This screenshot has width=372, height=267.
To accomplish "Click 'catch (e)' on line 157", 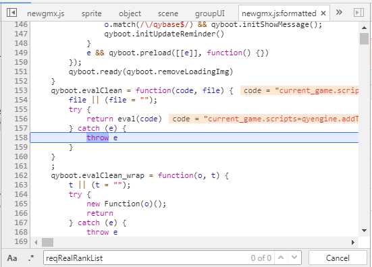I will (x=97, y=128).
